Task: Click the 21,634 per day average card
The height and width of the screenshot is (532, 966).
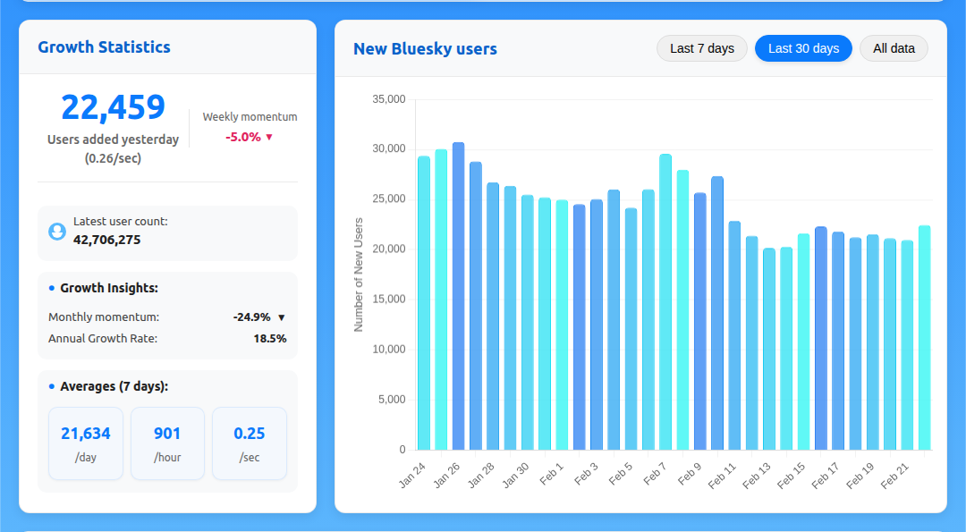Action: tap(86, 443)
